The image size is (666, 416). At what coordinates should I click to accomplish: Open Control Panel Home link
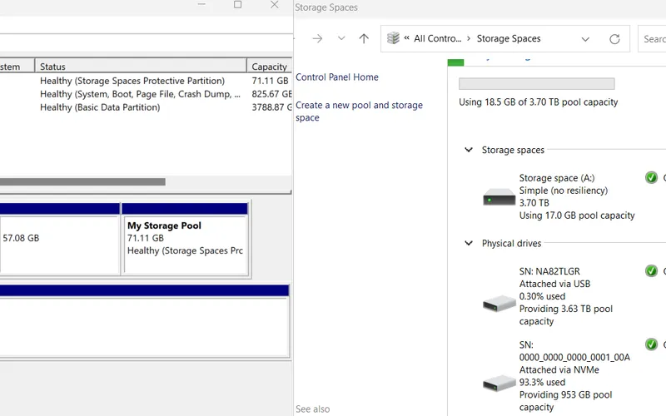[336, 77]
